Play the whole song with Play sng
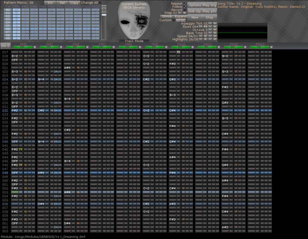This screenshot has height=239, width=308. [209, 5]
